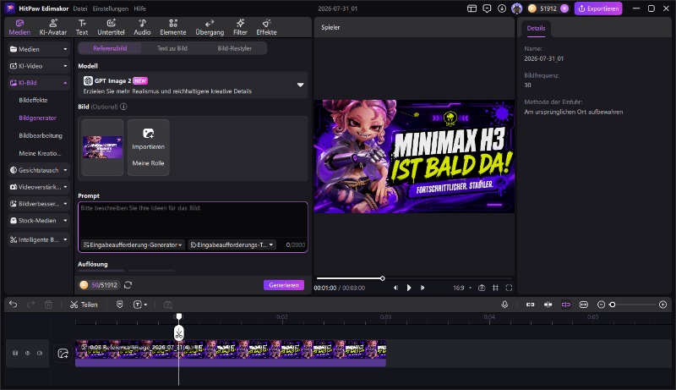Enter fullscreen preview mode

[509, 288]
